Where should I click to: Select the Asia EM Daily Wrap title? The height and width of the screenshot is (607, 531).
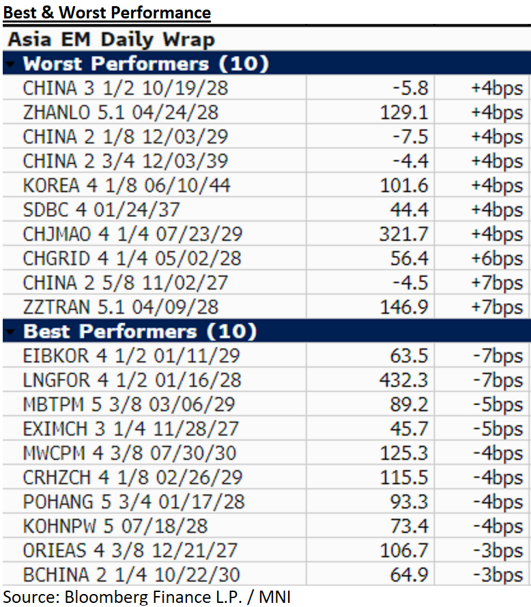(111, 39)
